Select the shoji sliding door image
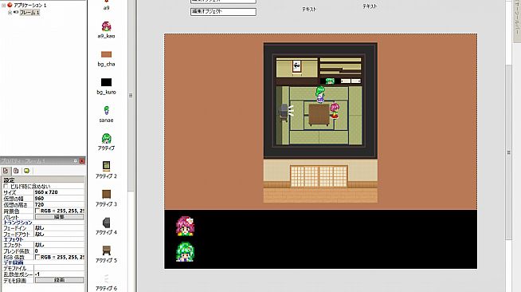The height and width of the screenshot is (292, 521). coord(319,176)
